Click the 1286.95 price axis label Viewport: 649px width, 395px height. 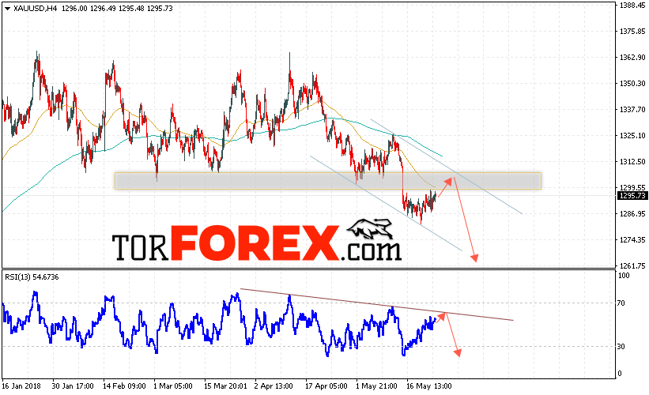click(632, 214)
